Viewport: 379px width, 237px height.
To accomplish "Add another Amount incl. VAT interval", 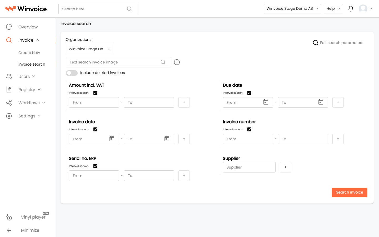I will coord(184,102).
